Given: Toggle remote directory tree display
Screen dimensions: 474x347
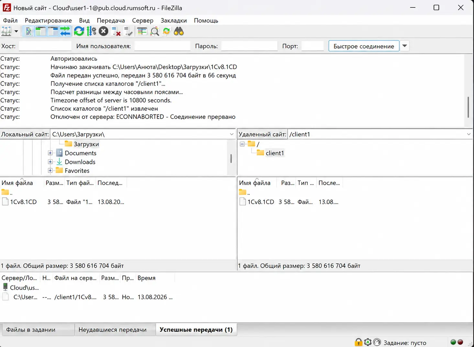Looking at the screenshot, I should [53, 31].
